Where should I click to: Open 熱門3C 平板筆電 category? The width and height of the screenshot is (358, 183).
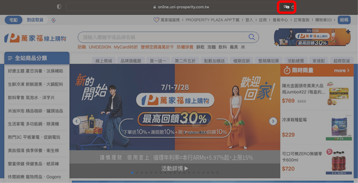[x=34, y=137]
